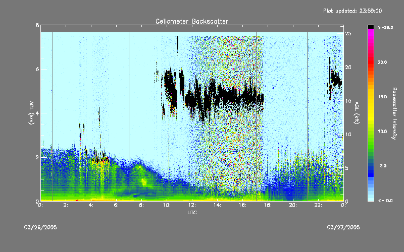404x252 pixels.
Task: Click the 10.0 colorbar tick label
Action: coord(382,132)
